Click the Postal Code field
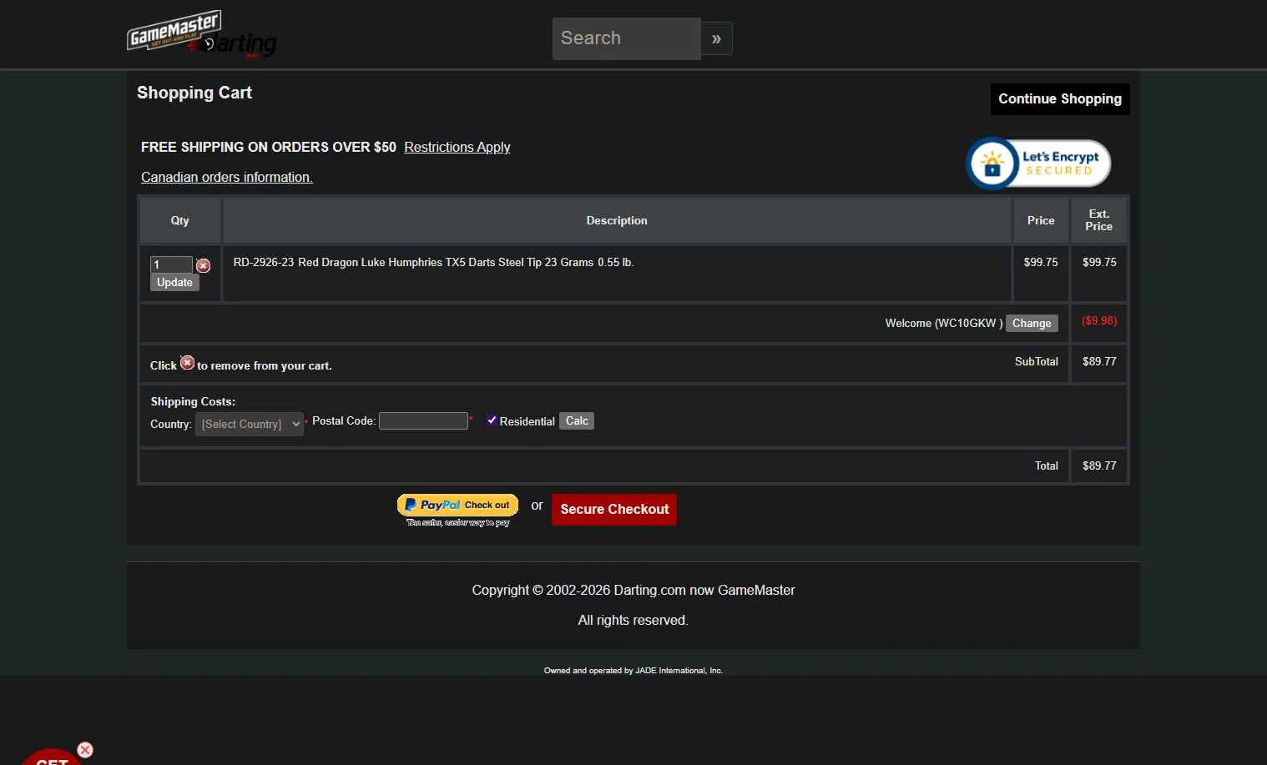Screen dimensions: 1267x765 click(x=423, y=421)
